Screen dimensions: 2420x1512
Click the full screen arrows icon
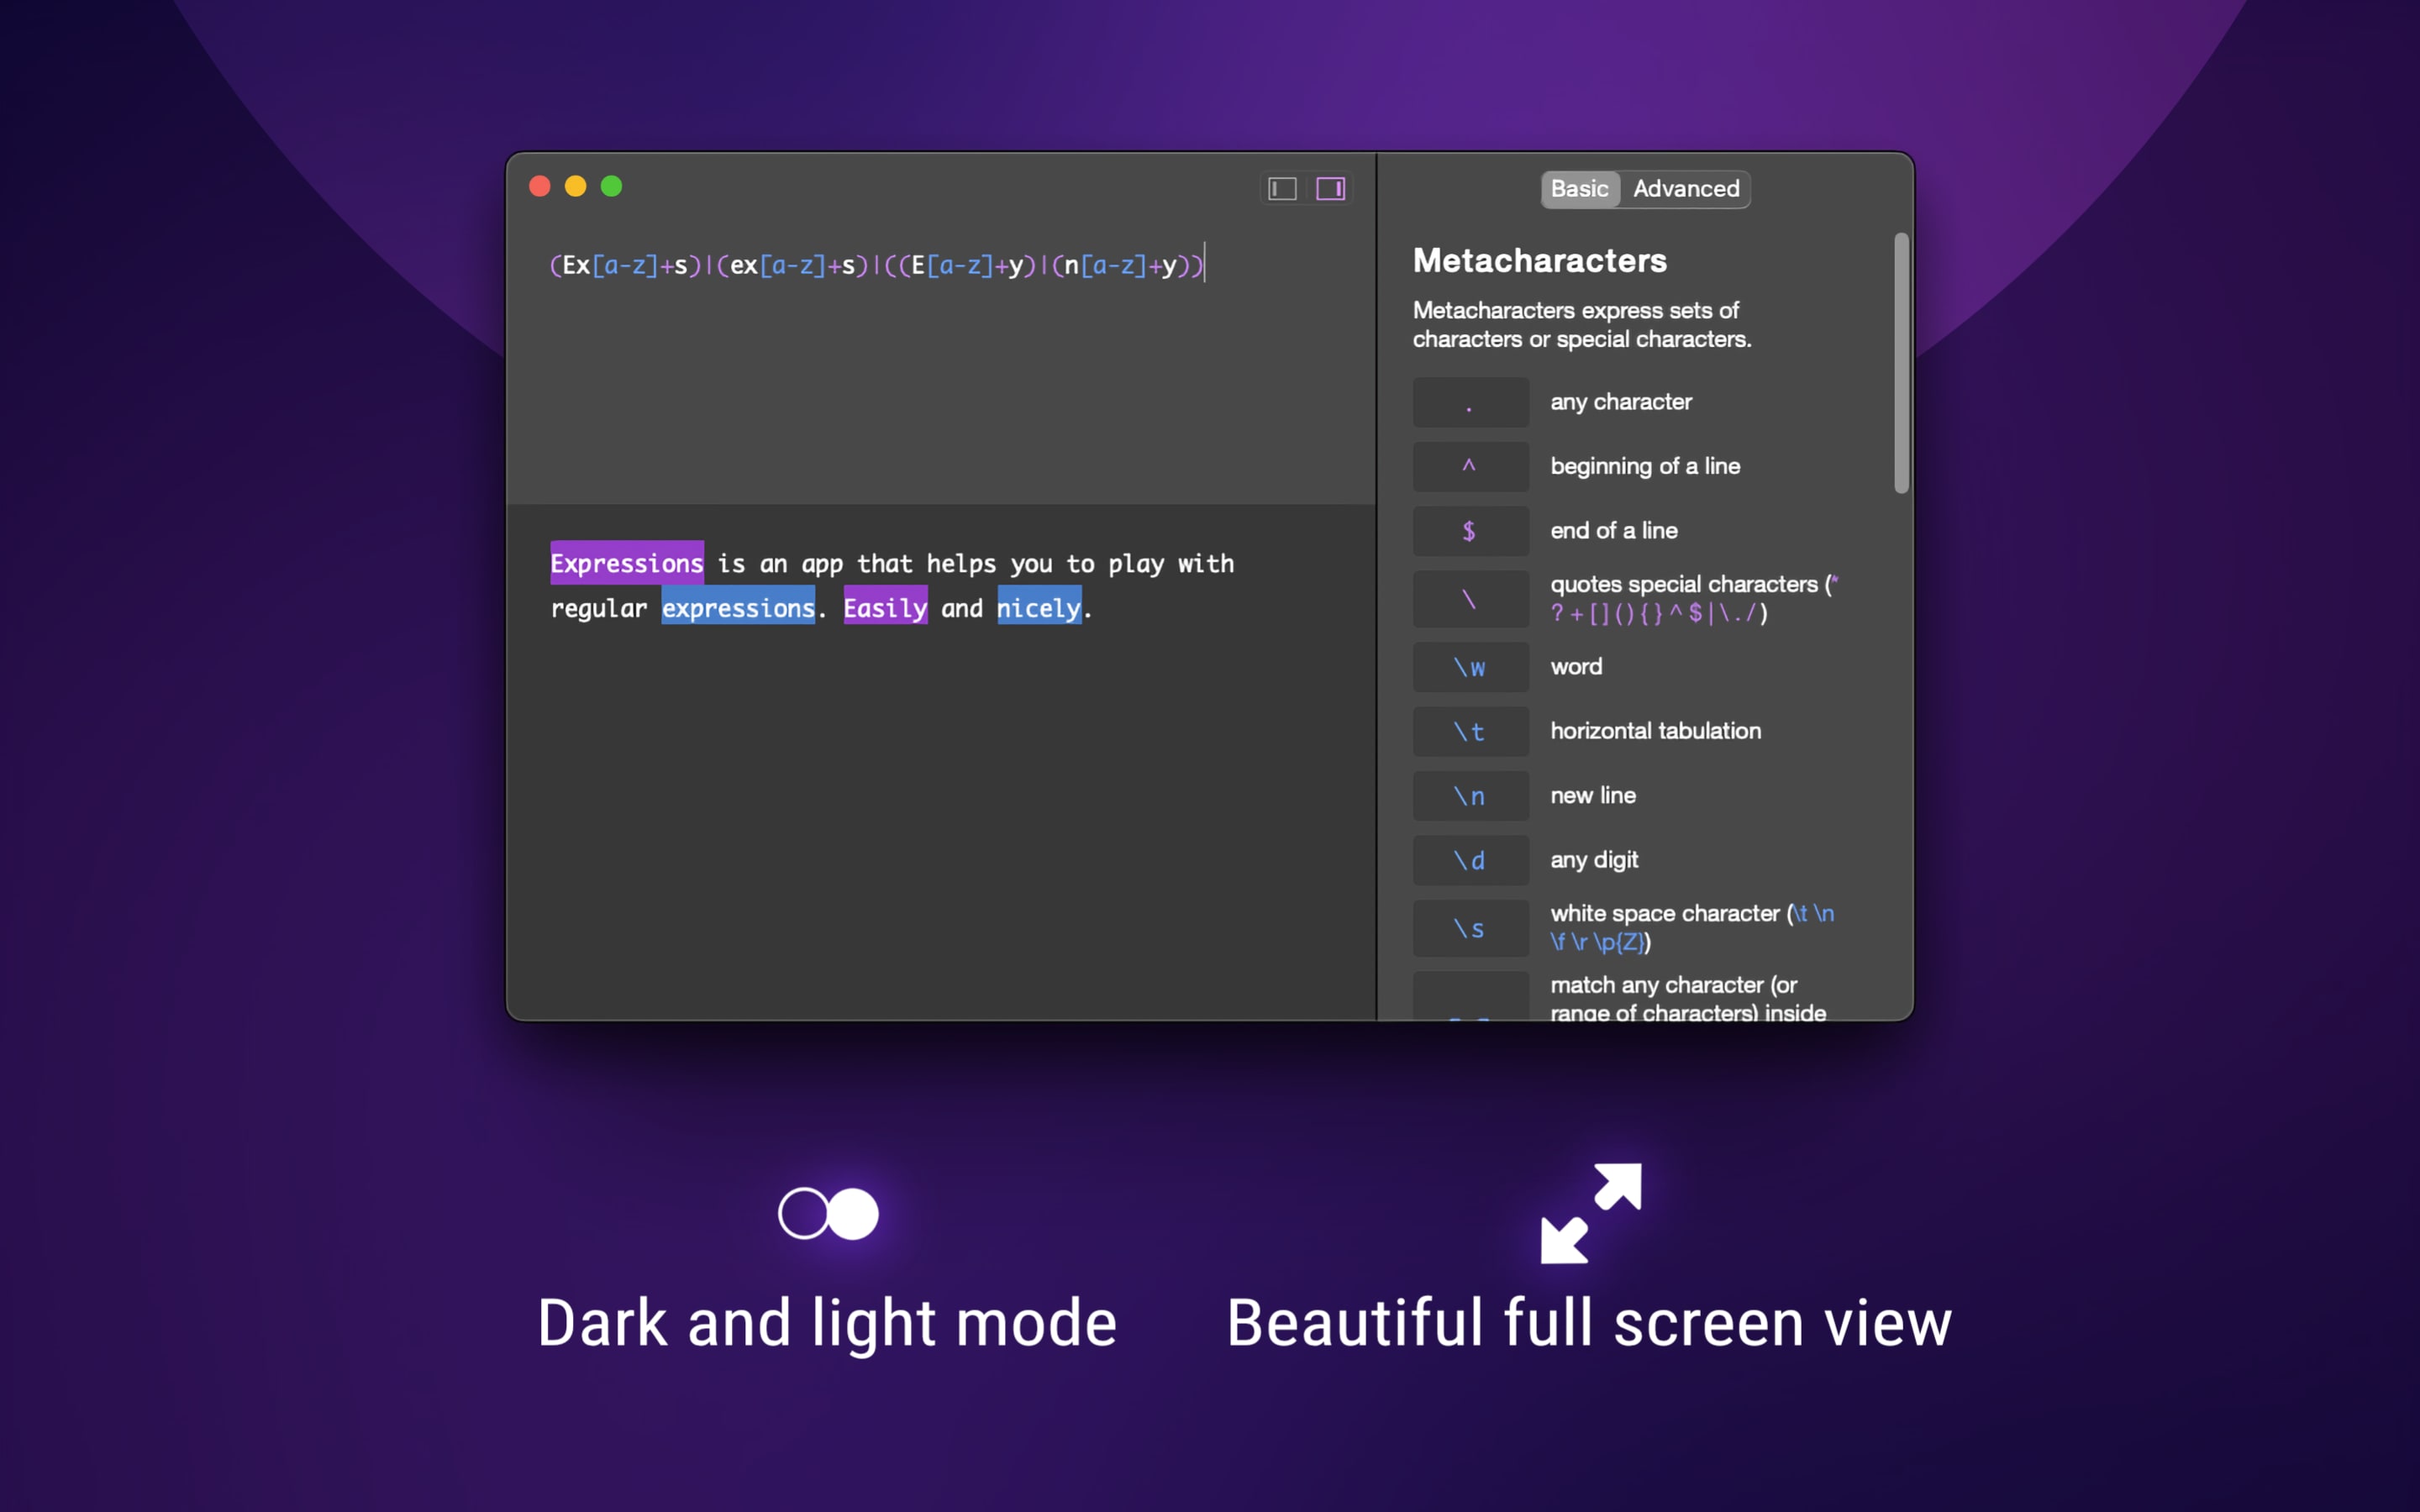[1590, 1213]
